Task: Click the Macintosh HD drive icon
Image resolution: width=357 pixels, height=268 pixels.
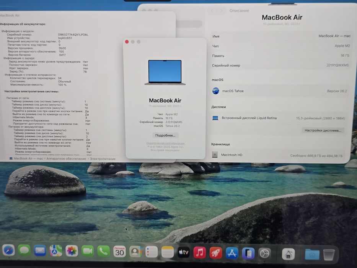Action: (x=215, y=155)
